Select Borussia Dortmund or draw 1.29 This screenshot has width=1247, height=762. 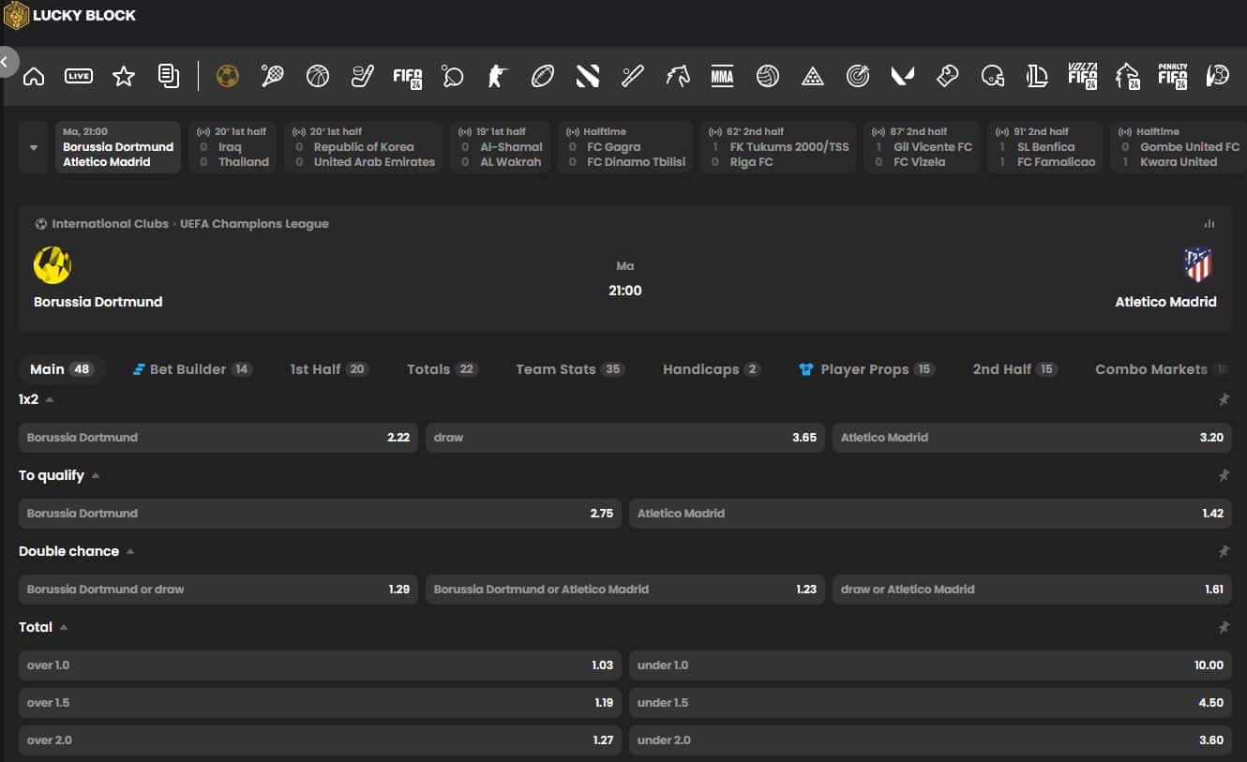tap(218, 590)
